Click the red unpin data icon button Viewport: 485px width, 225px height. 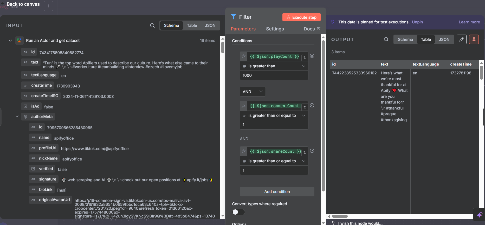(474, 39)
